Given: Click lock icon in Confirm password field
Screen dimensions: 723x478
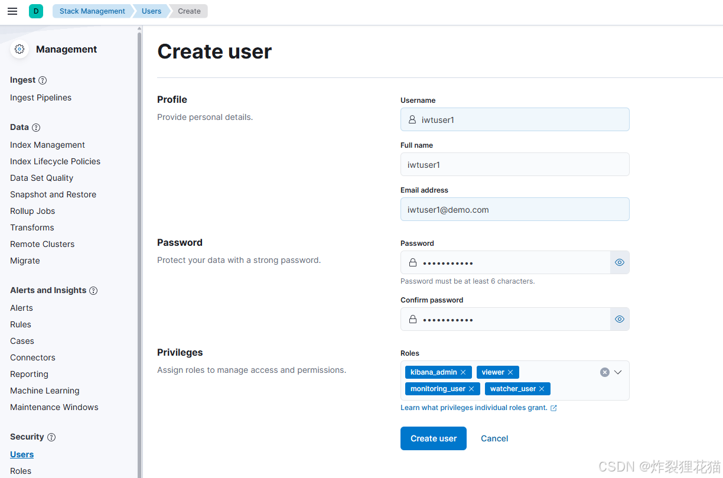Looking at the screenshot, I should pyautogui.click(x=412, y=319).
